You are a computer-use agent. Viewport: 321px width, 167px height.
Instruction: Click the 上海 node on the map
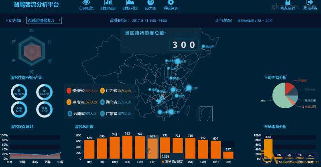tap(189, 88)
